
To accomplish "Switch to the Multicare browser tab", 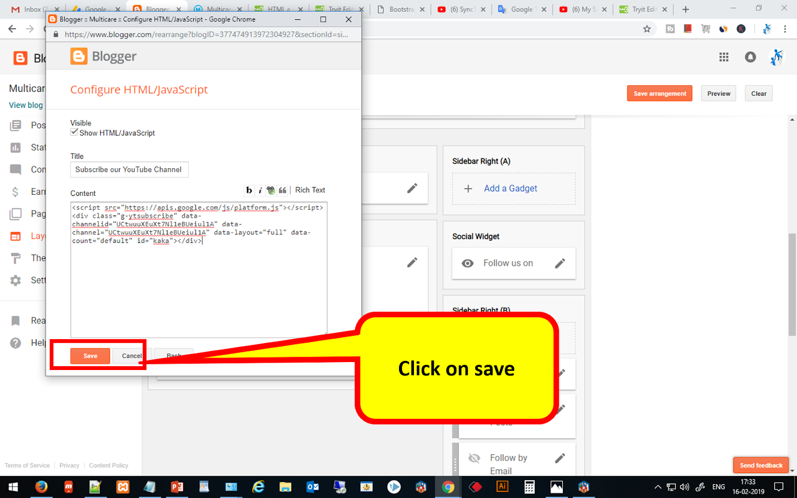I will (219, 9).
